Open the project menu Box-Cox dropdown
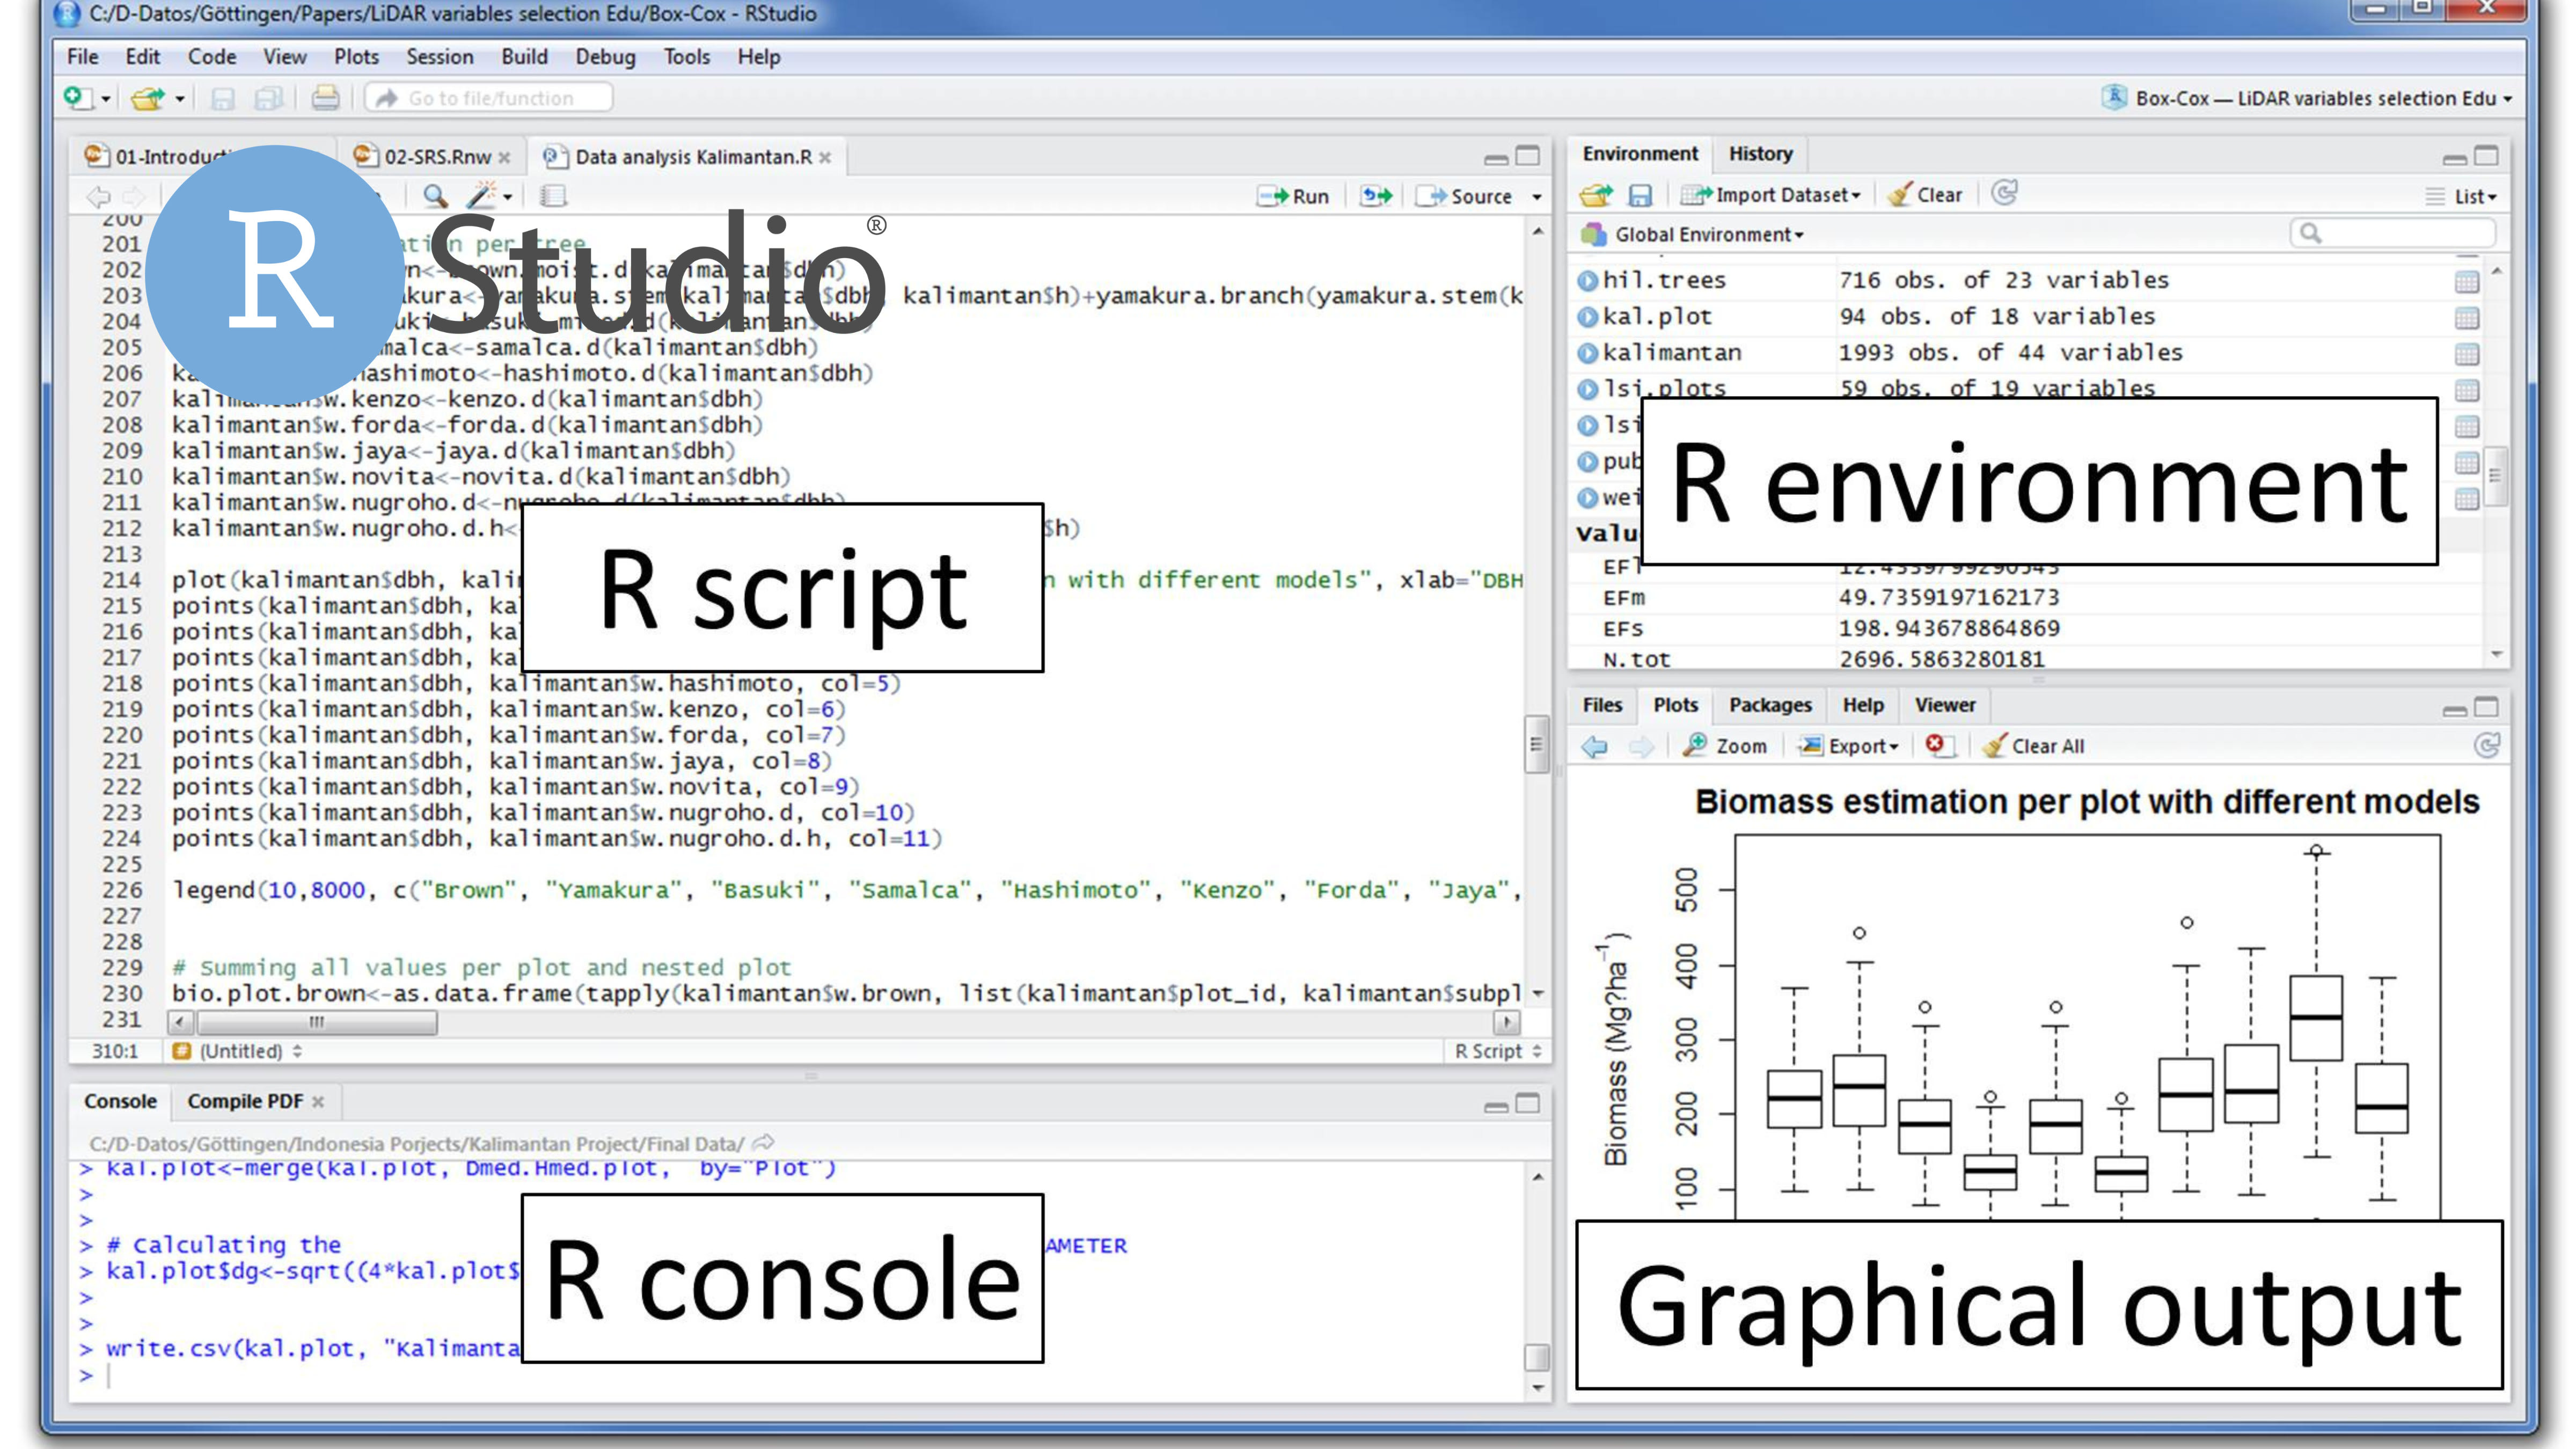The width and height of the screenshot is (2576, 1449). click(2307, 98)
